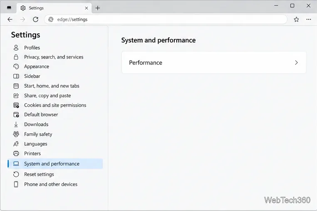Screen dimensions: 317x211
Task: Select System and performance in sidebar
Action: coord(55,164)
